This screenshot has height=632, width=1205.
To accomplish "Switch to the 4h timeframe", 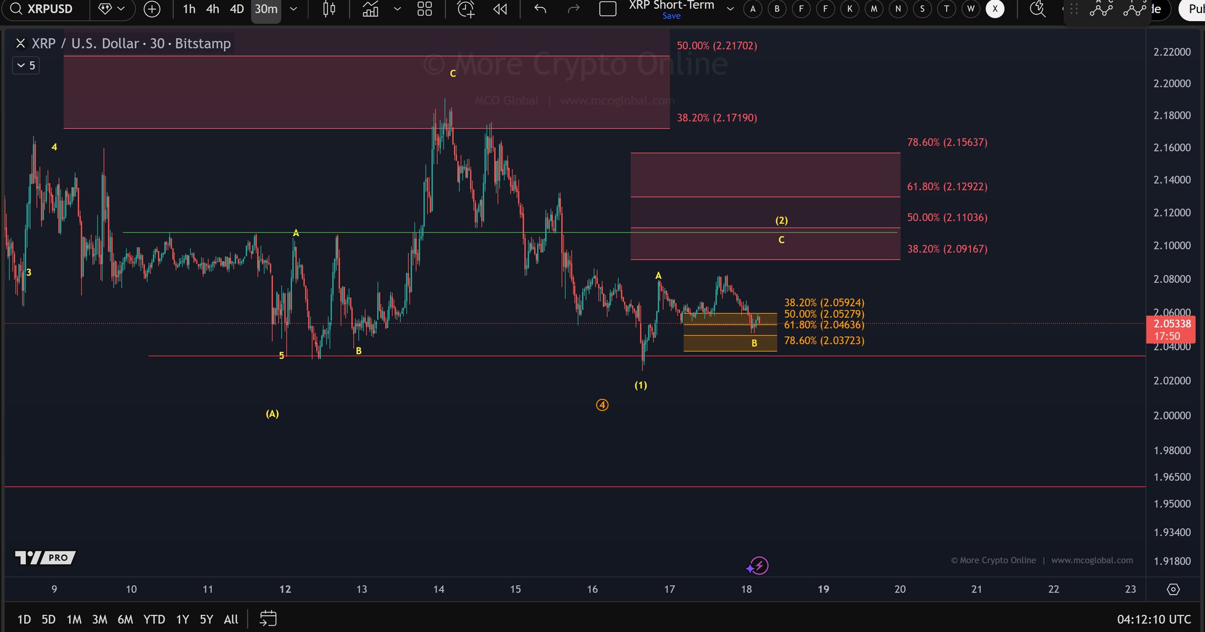I will click(212, 9).
